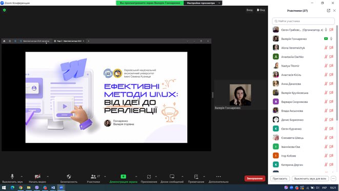This screenshot has width=339, height=191.
Task: Click the Zoom icon in the taskbar
Action: point(61,187)
